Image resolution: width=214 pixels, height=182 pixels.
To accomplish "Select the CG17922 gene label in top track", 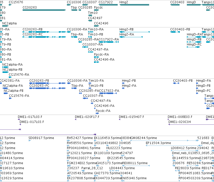I will (106, 2).
